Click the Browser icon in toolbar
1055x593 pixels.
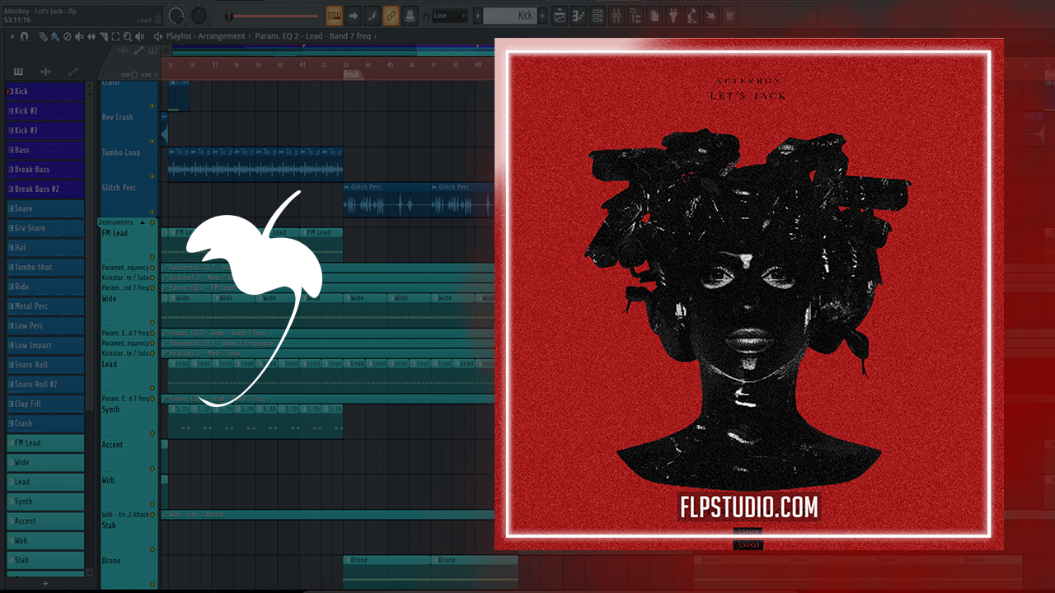(x=635, y=15)
